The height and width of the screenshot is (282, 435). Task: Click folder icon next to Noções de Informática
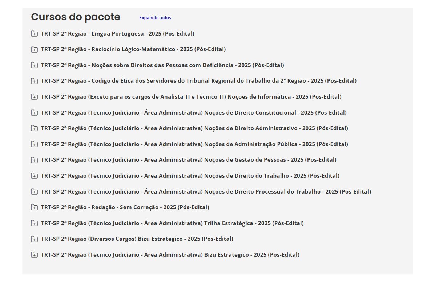pos(34,97)
